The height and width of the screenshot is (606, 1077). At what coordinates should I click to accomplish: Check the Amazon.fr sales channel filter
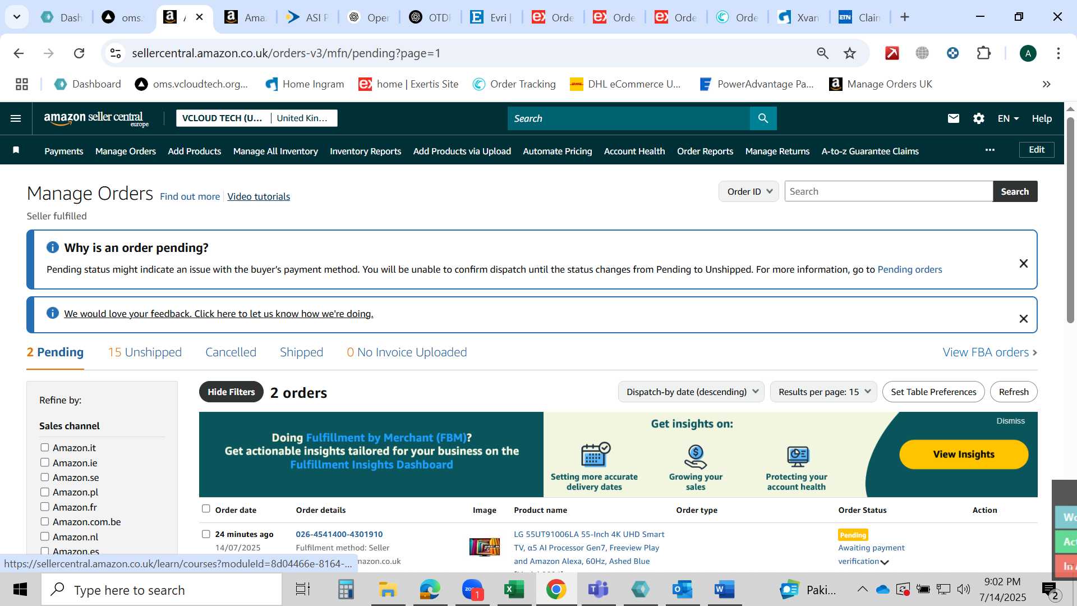[45, 507]
